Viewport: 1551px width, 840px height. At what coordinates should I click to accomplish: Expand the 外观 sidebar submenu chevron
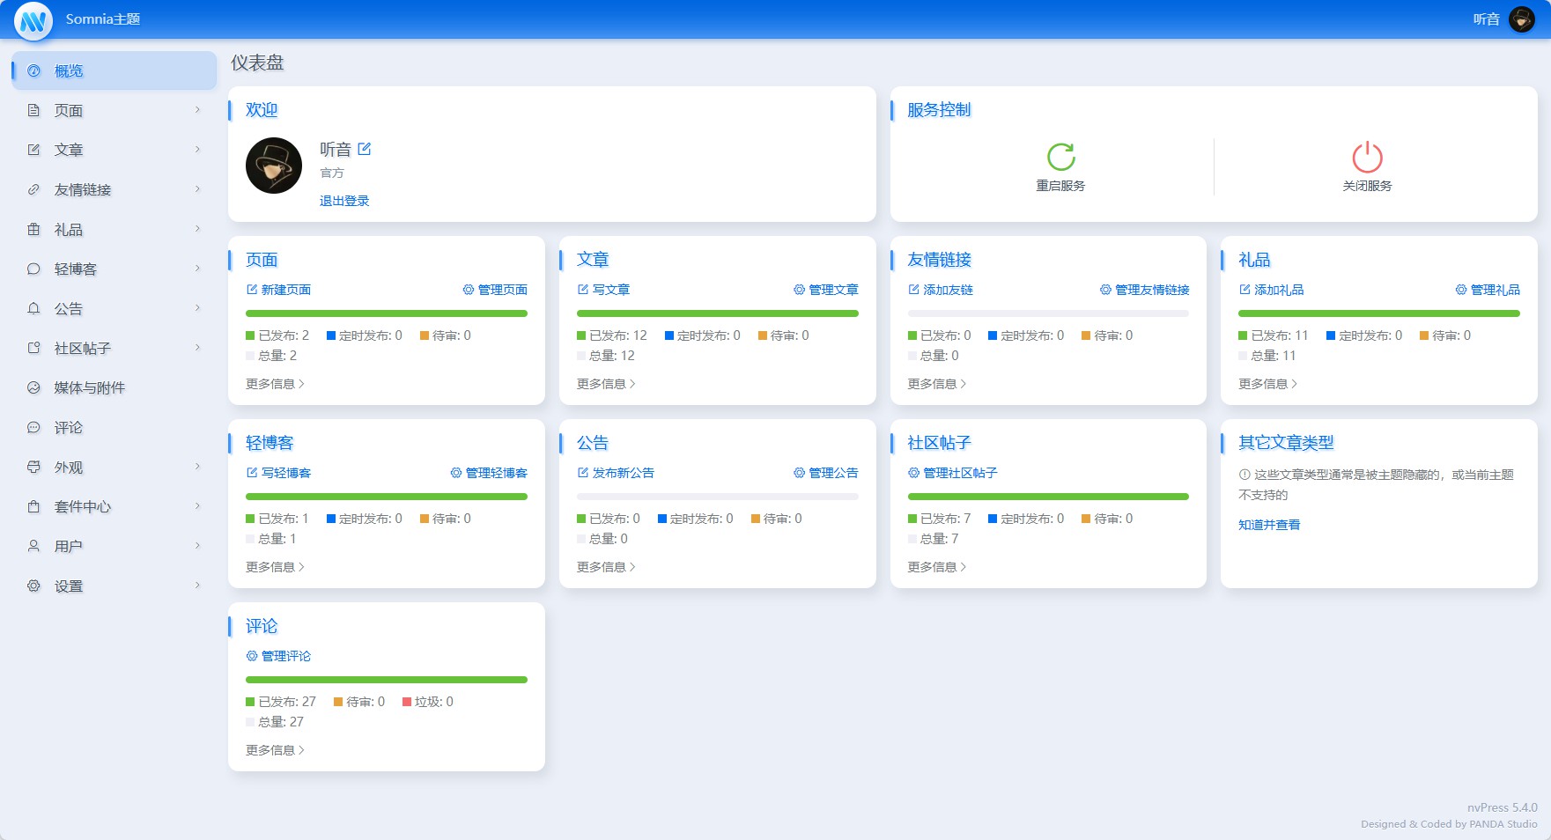(x=197, y=467)
